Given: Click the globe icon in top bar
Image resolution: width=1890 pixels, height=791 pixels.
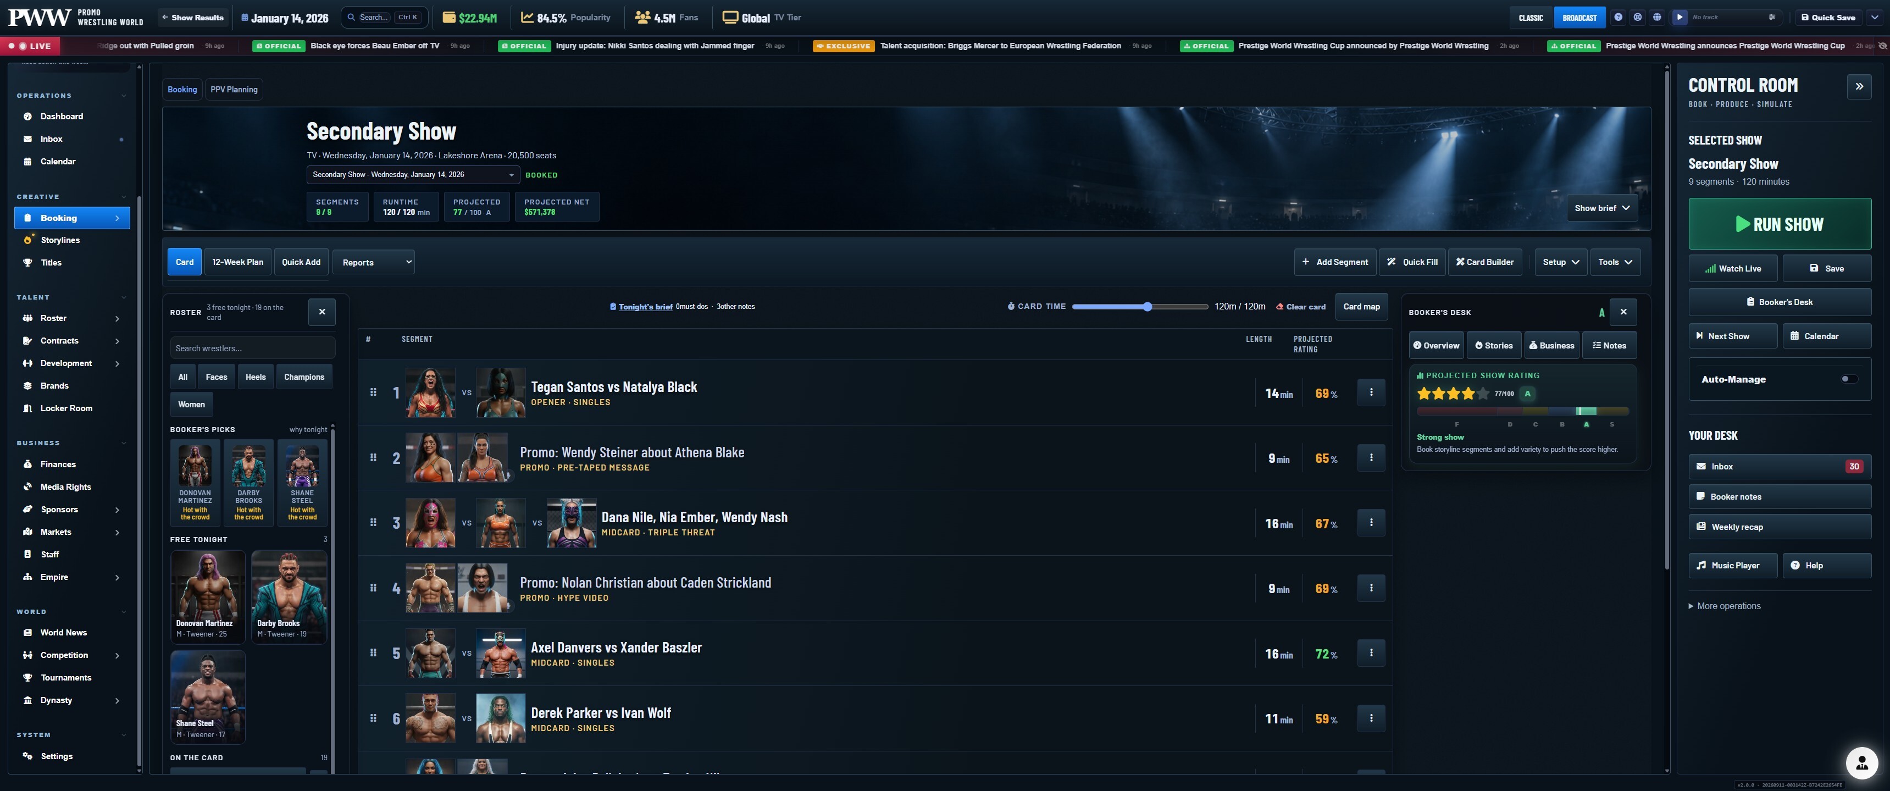Looking at the screenshot, I should 1656,17.
